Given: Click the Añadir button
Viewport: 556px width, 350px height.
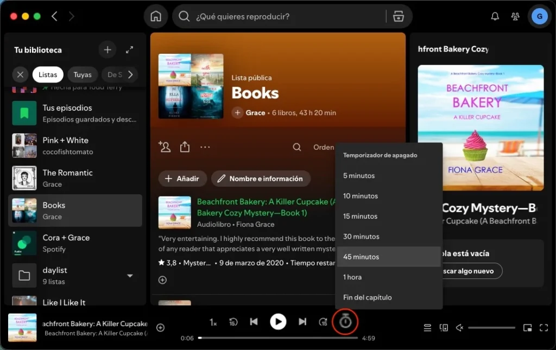Looking at the screenshot, I should 182,179.
